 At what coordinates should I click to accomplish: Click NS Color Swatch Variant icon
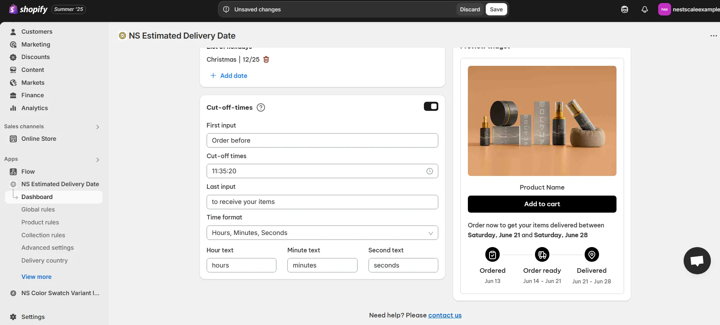pos(13,293)
